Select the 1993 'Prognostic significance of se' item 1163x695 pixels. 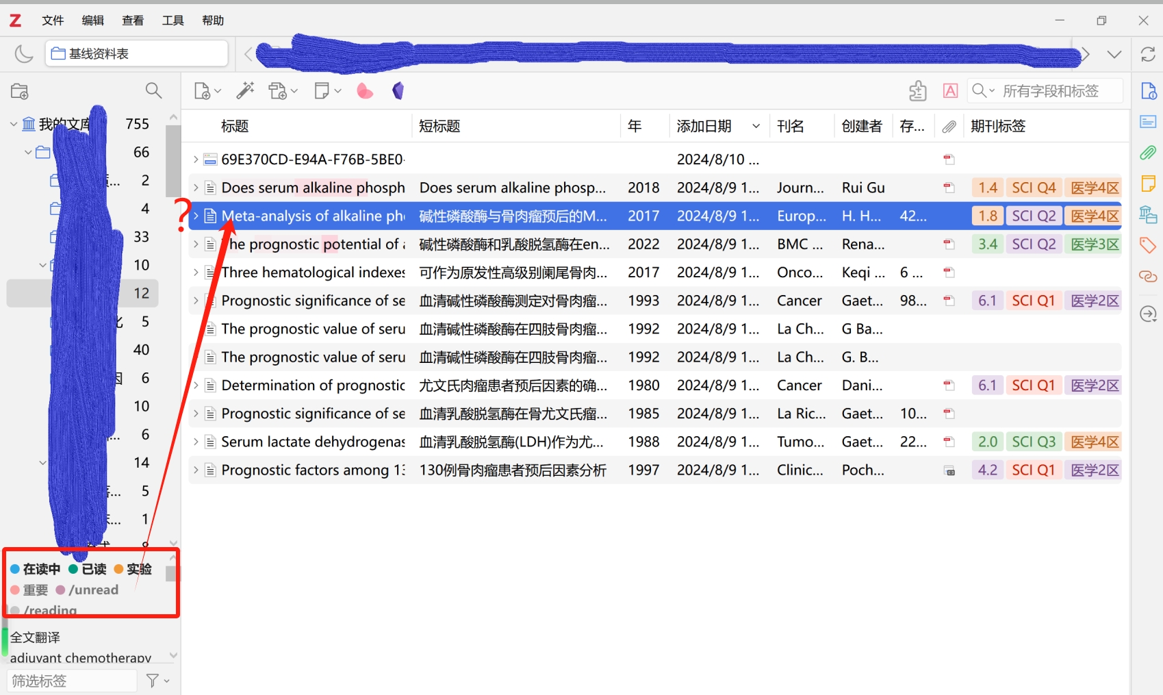[655, 301]
